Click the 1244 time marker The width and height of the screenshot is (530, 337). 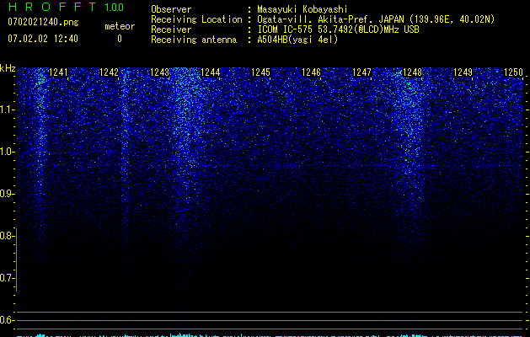(211, 72)
